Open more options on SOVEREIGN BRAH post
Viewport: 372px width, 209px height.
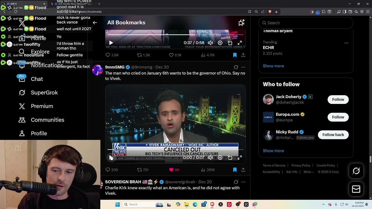pyautogui.click(x=243, y=182)
